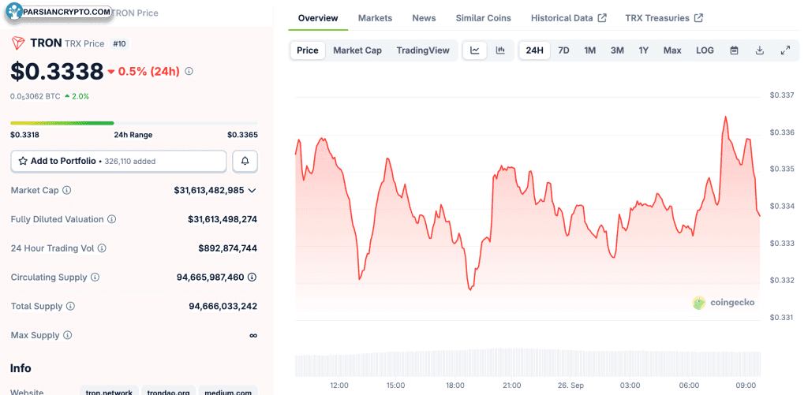Switch to the Markets tab
The width and height of the screenshot is (808, 395).
(x=375, y=18)
